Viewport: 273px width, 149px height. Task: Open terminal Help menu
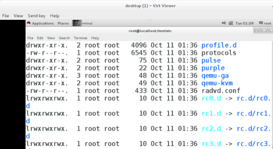[95, 38]
